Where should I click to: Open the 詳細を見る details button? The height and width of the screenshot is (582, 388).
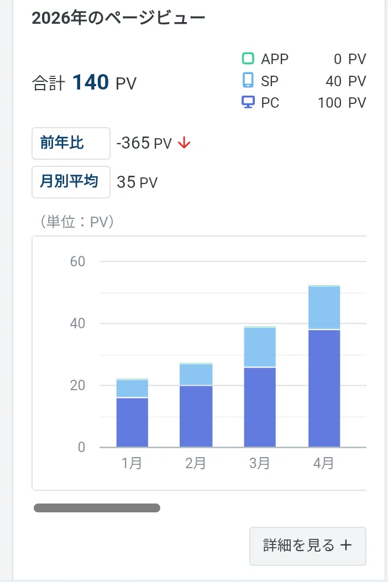(x=308, y=546)
